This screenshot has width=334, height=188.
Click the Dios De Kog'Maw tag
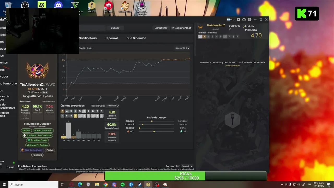pos(32,150)
